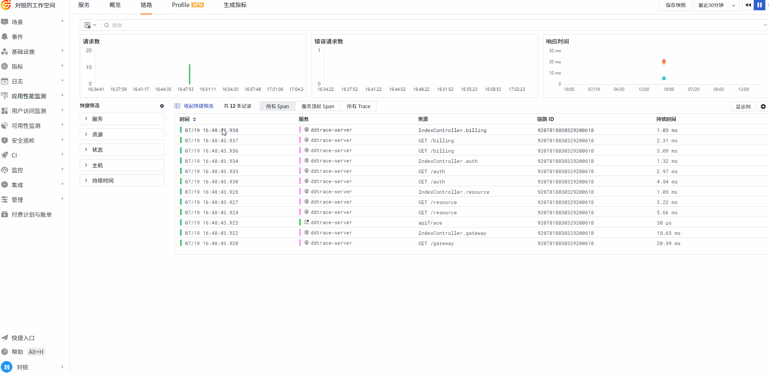The width and height of the screenshot is (769, 373).
Task: Click the 保存快照 button
Action: [x=676, y=5]
